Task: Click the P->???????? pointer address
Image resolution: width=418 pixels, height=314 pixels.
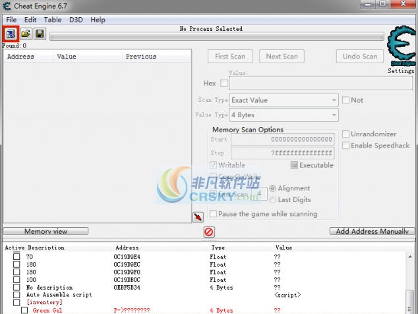Action: click(132, 310)
